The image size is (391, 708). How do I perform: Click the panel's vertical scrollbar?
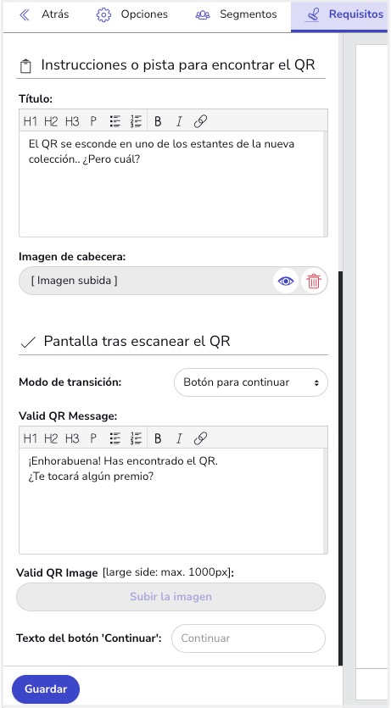[340, 468]
